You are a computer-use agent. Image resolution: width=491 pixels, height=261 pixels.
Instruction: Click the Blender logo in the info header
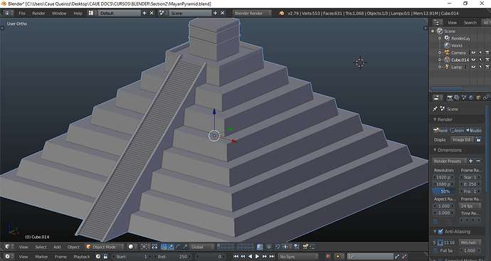(x=282, y=13)
